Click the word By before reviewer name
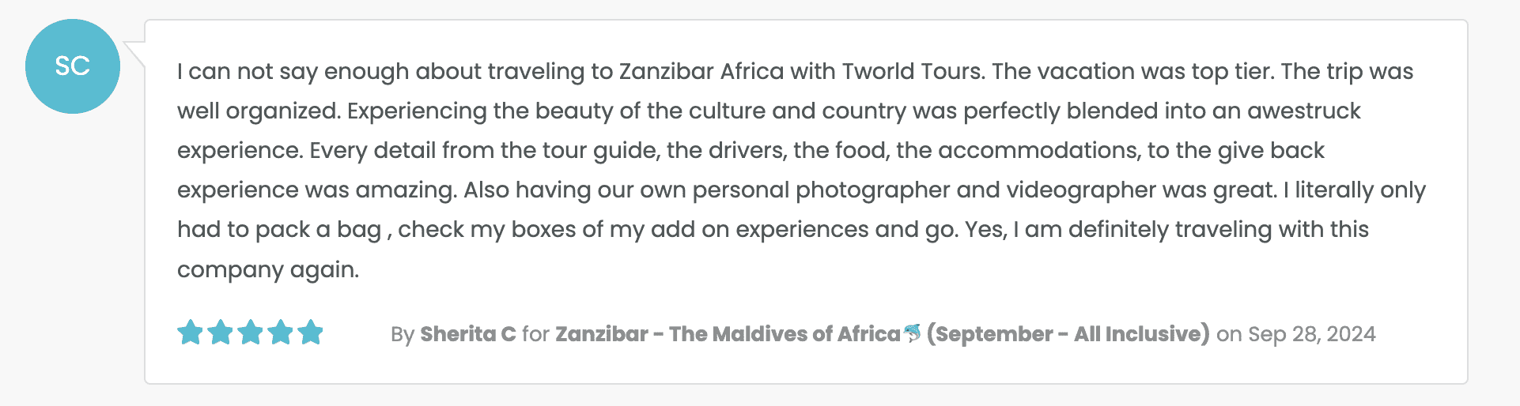Viewport: 1520px width, 406px height. coord(403,334)
